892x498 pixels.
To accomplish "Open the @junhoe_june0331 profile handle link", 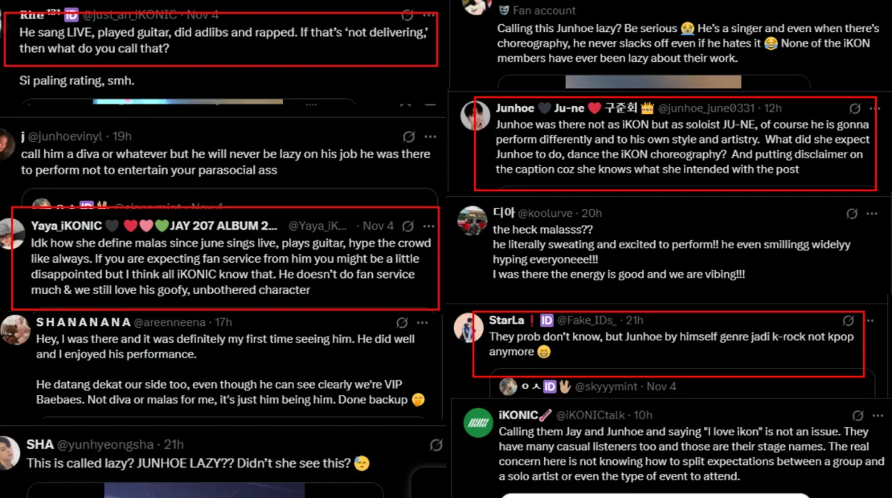I will [x=706, y=108].
